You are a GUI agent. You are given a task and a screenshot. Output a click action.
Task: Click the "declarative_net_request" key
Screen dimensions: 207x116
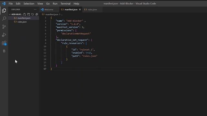72,40
